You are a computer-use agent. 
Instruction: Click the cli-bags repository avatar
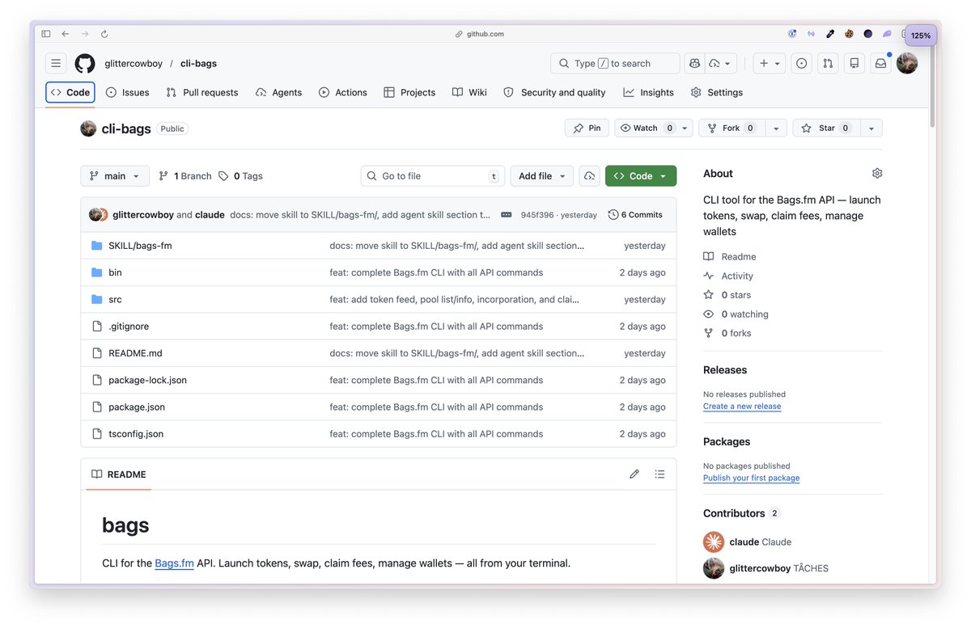89,129
